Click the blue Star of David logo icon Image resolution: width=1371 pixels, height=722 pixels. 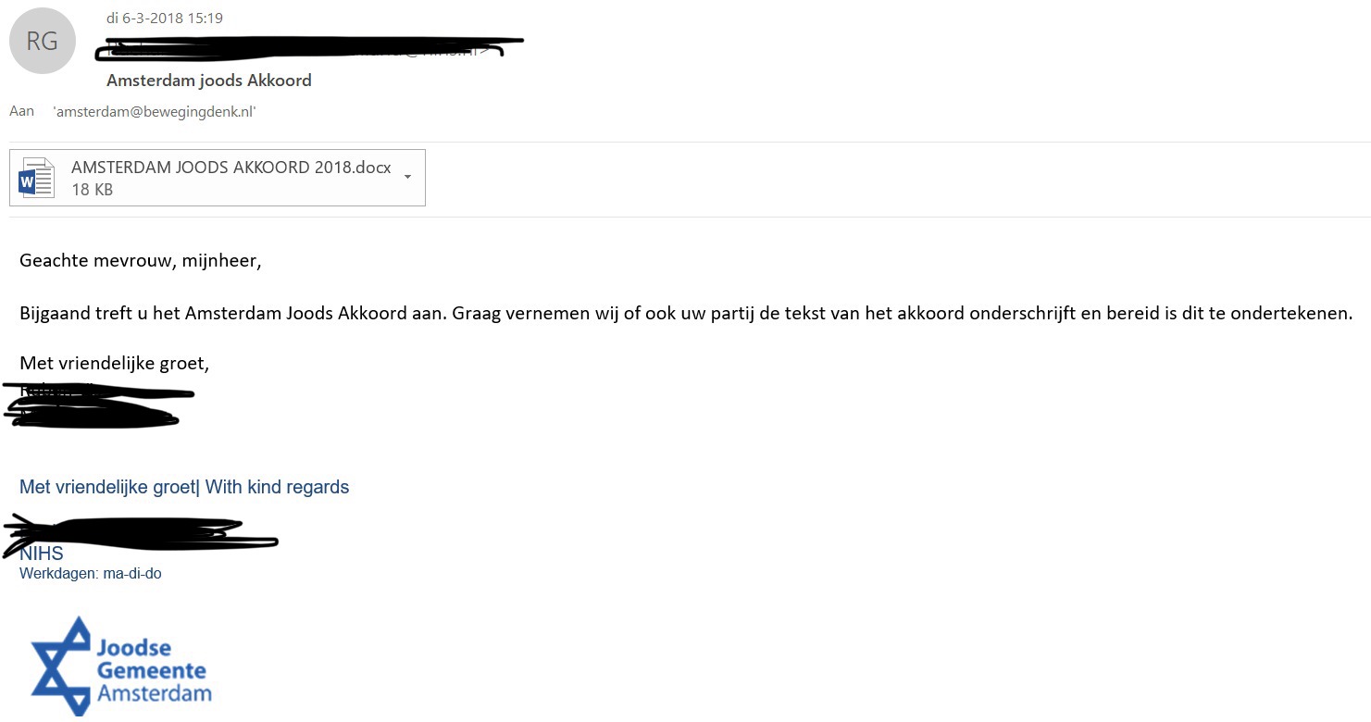[x=60, y=666]
